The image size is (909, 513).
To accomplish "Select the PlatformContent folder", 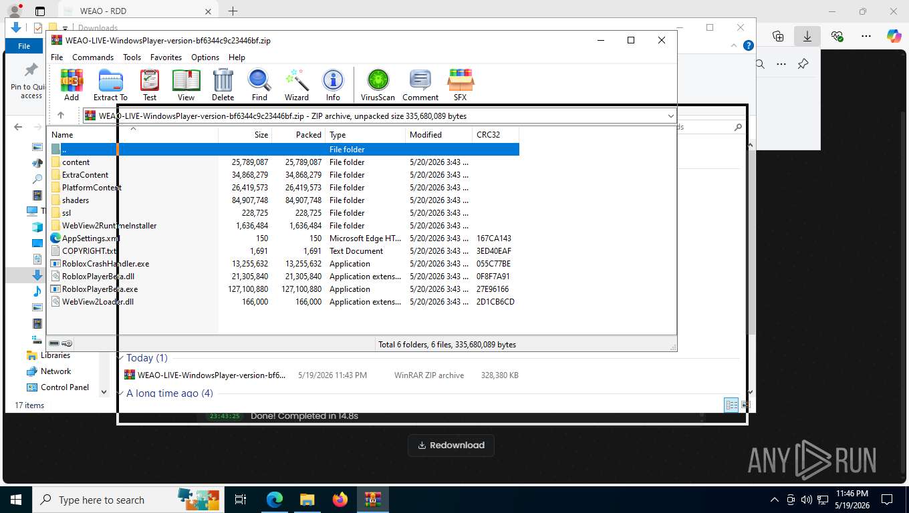I will click(x=284, y=188).
